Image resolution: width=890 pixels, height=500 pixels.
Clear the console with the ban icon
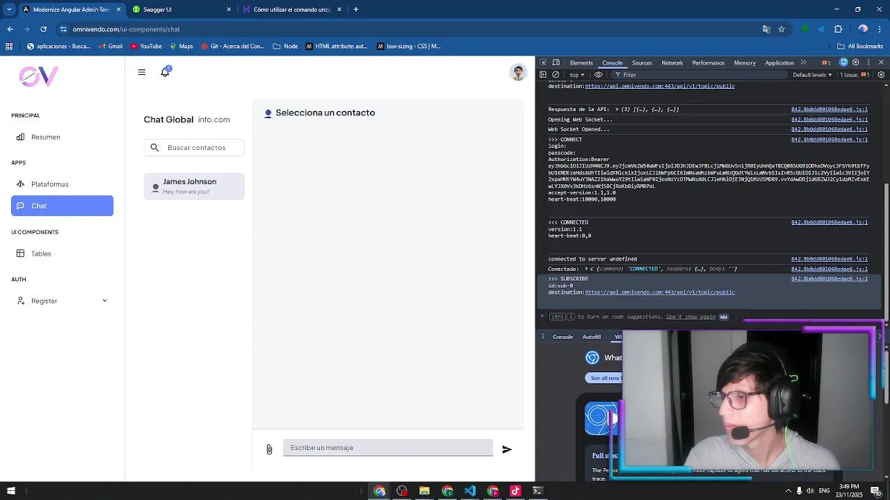(556, 74)
